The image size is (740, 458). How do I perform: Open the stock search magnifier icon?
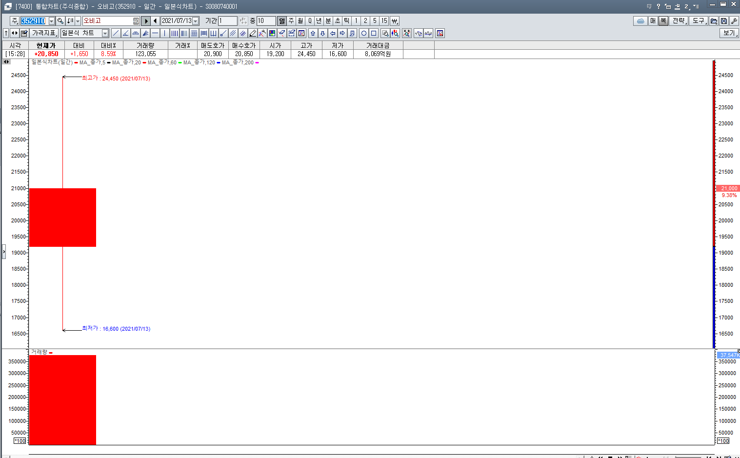click(60, 21)
